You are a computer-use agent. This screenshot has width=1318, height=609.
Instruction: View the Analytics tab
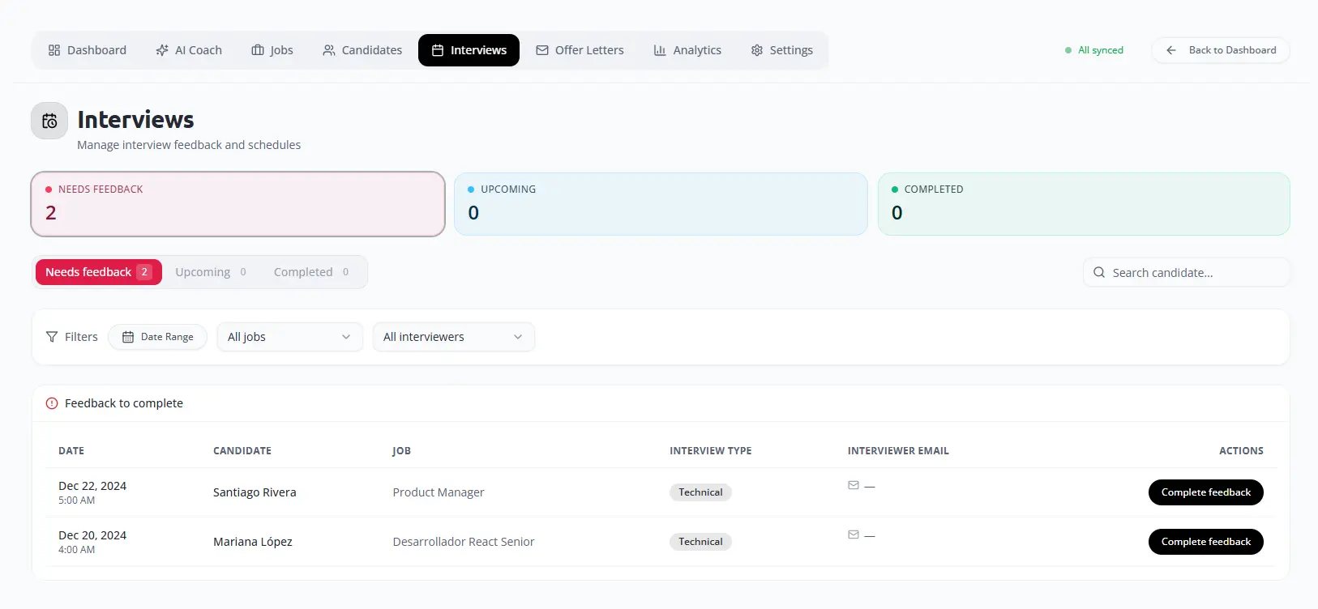coord(687,50)
